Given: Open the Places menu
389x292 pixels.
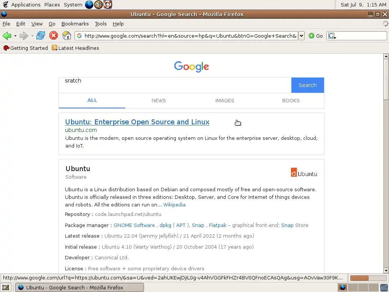Looking at the screenshot, I should [x=52, y=5].
